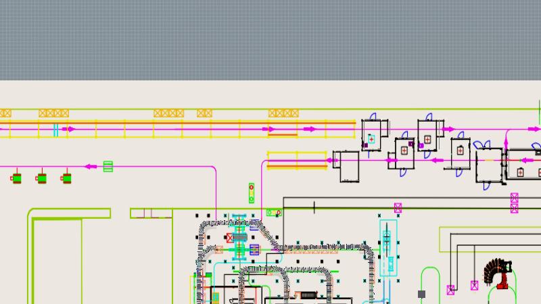Click the blue square symbol inside conveyor loop
The image size is (541, 304).
point(255,250)
